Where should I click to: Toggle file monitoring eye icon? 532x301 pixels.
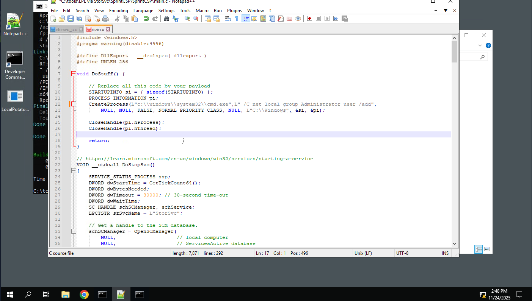pos(298,19)
